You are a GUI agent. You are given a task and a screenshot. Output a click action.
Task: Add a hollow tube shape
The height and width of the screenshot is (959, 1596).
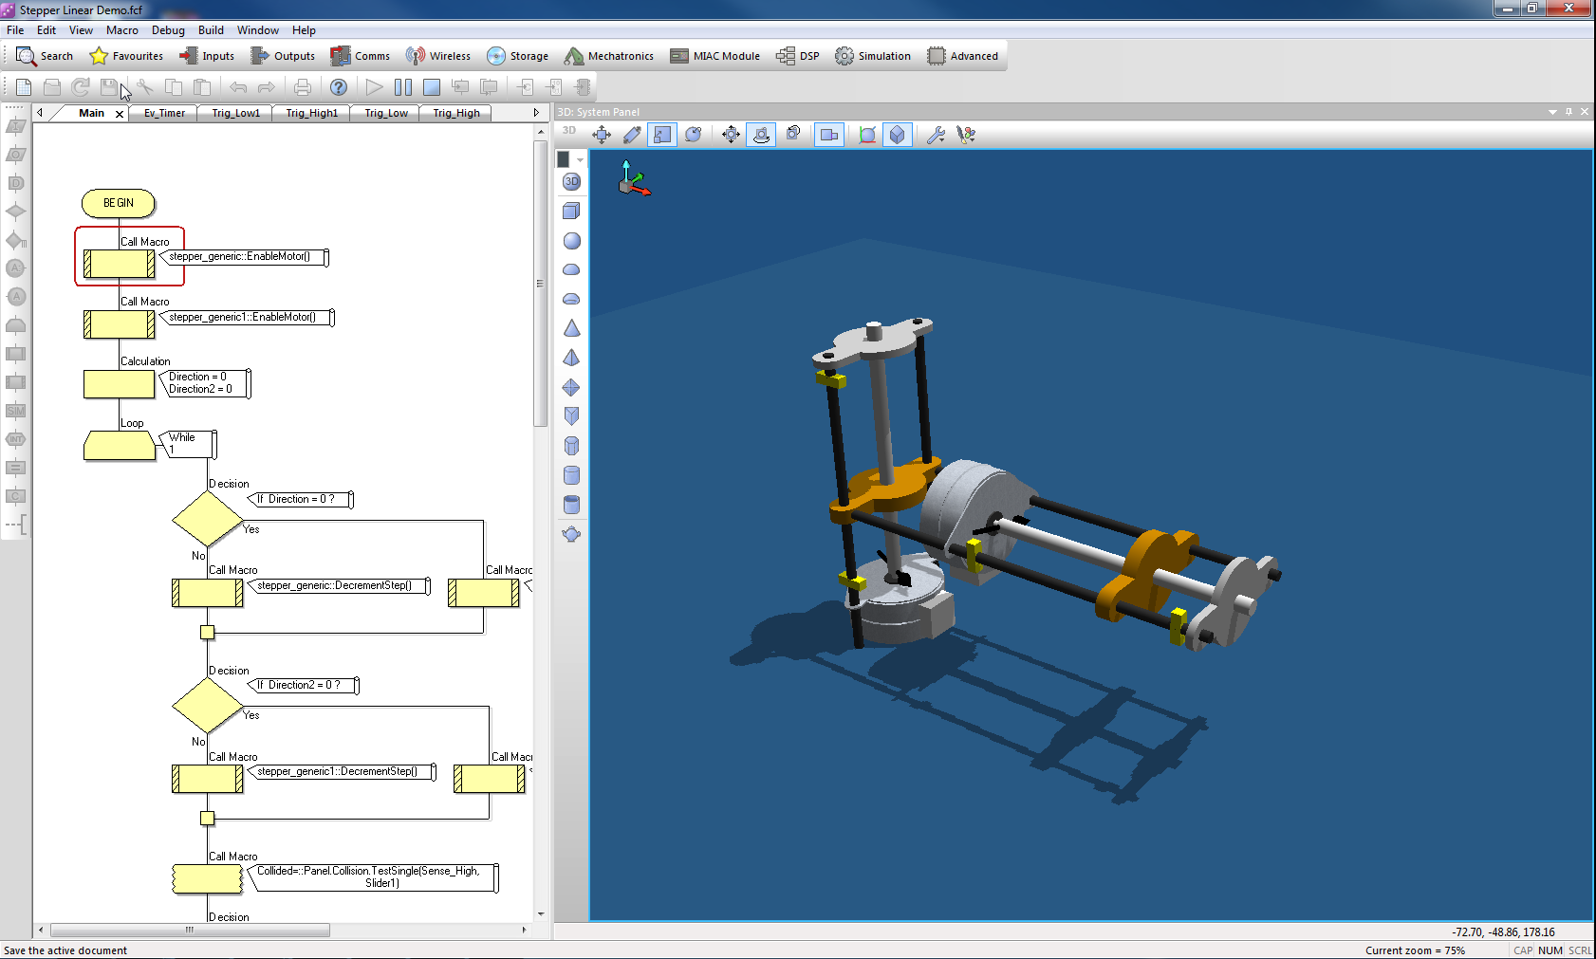[x=571, y=505]
